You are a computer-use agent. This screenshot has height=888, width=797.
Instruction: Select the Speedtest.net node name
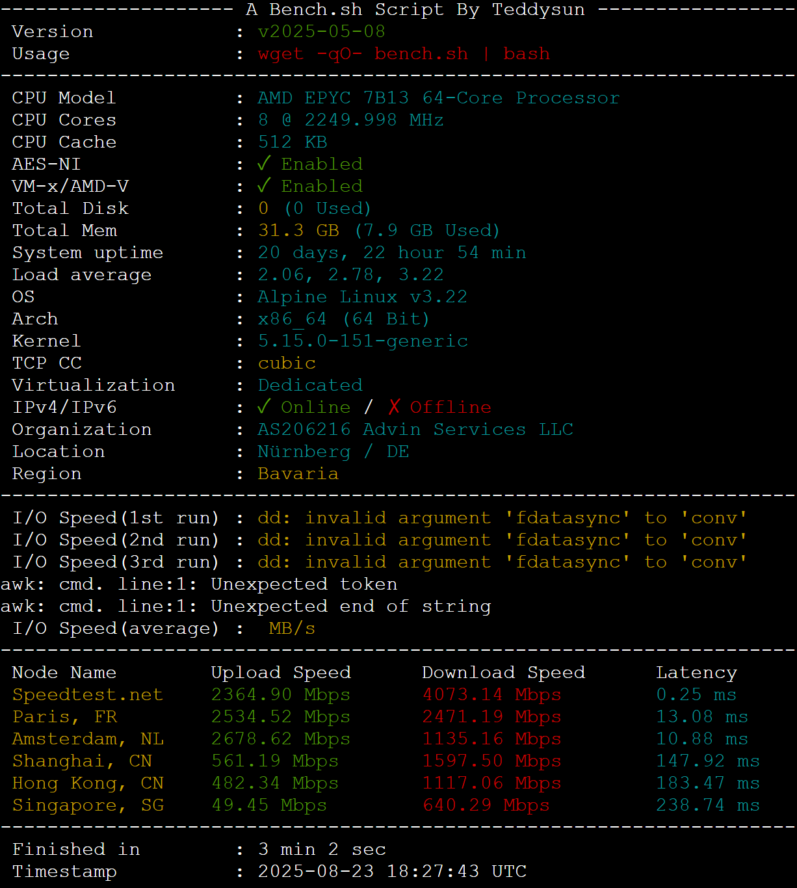(87, 695)
